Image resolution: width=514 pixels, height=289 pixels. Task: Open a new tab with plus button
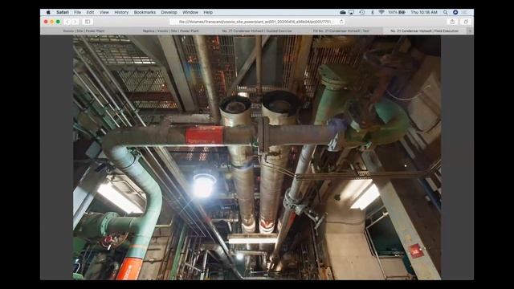[470, 31]
